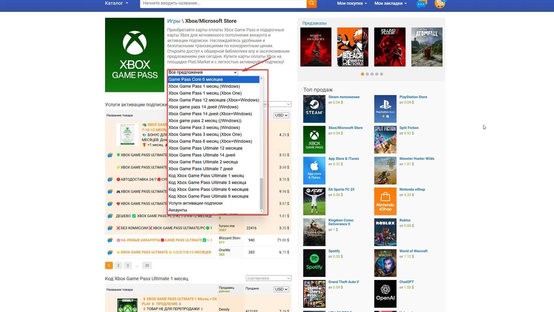
Task: Open XBOX GAME PASS ULTIMATE 1/2/5/7/8/12 МЕСЯЦЕВ listing
Action: pyautogui.click(x=164, y=252)
